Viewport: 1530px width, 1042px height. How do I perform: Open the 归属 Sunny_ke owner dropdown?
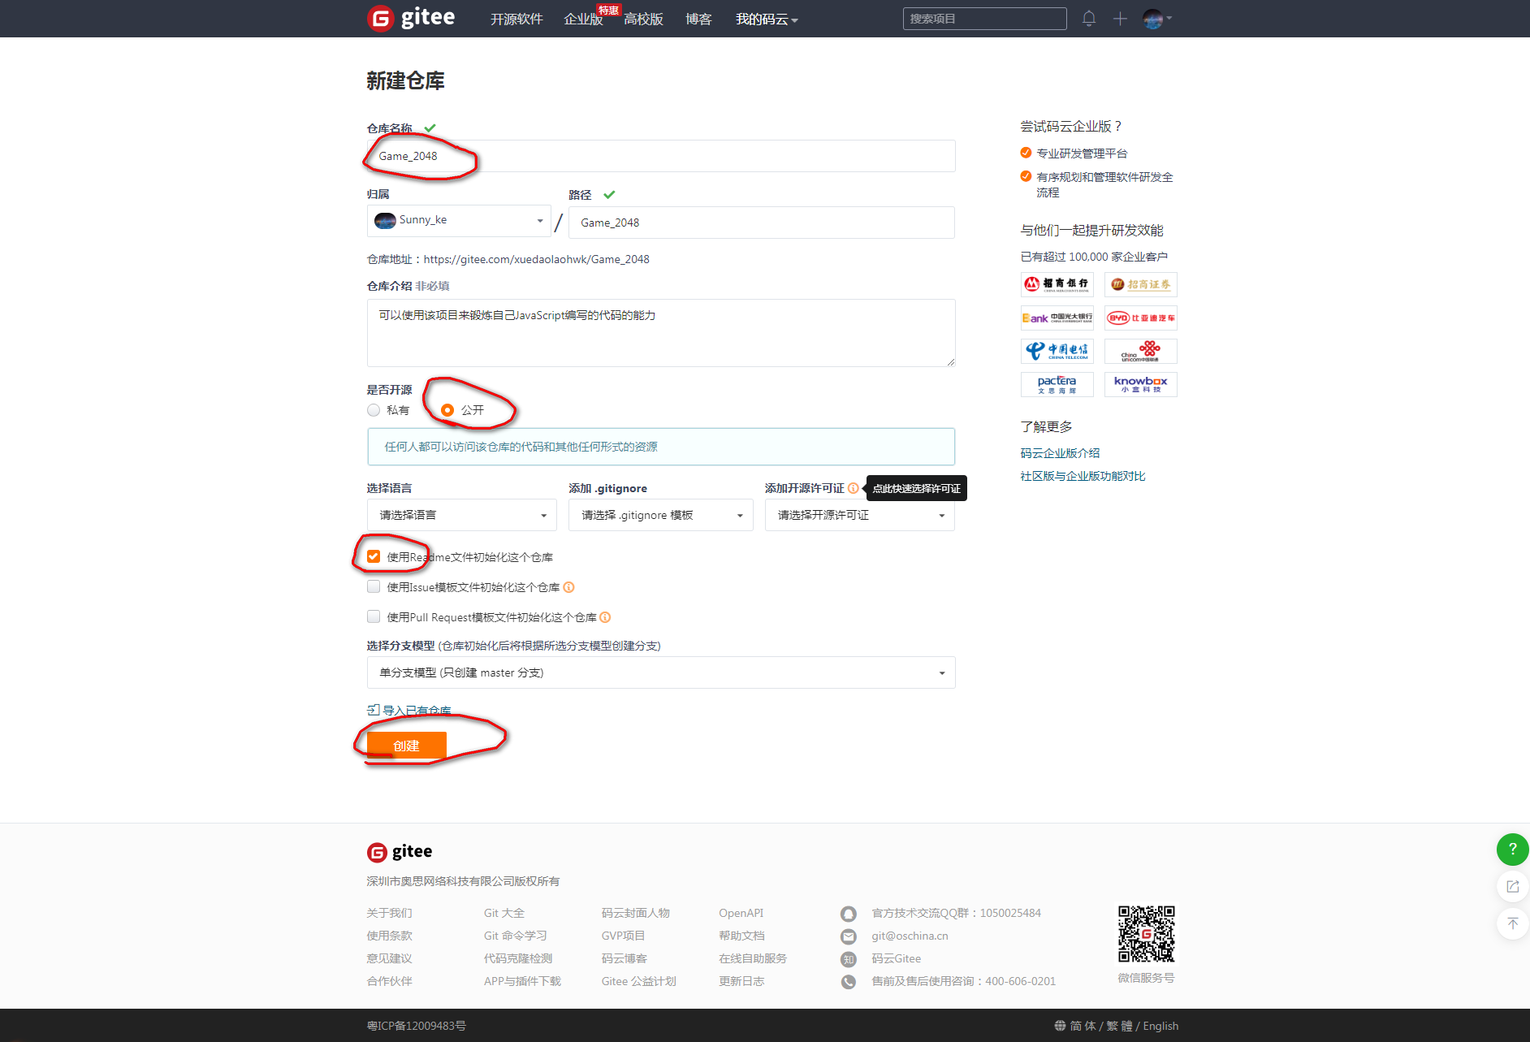459,220
